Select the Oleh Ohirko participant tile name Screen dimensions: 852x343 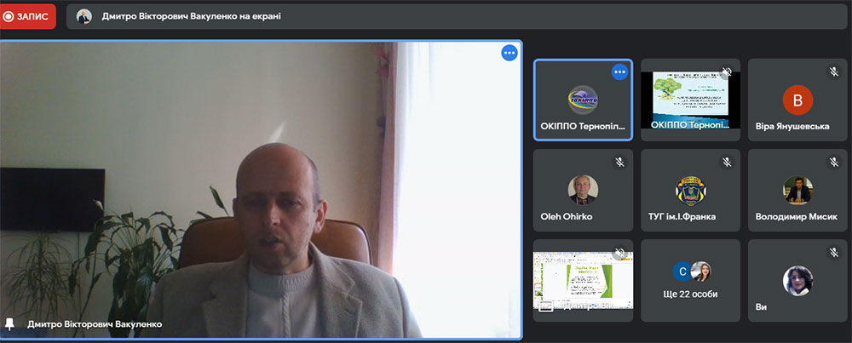(567, 216)
